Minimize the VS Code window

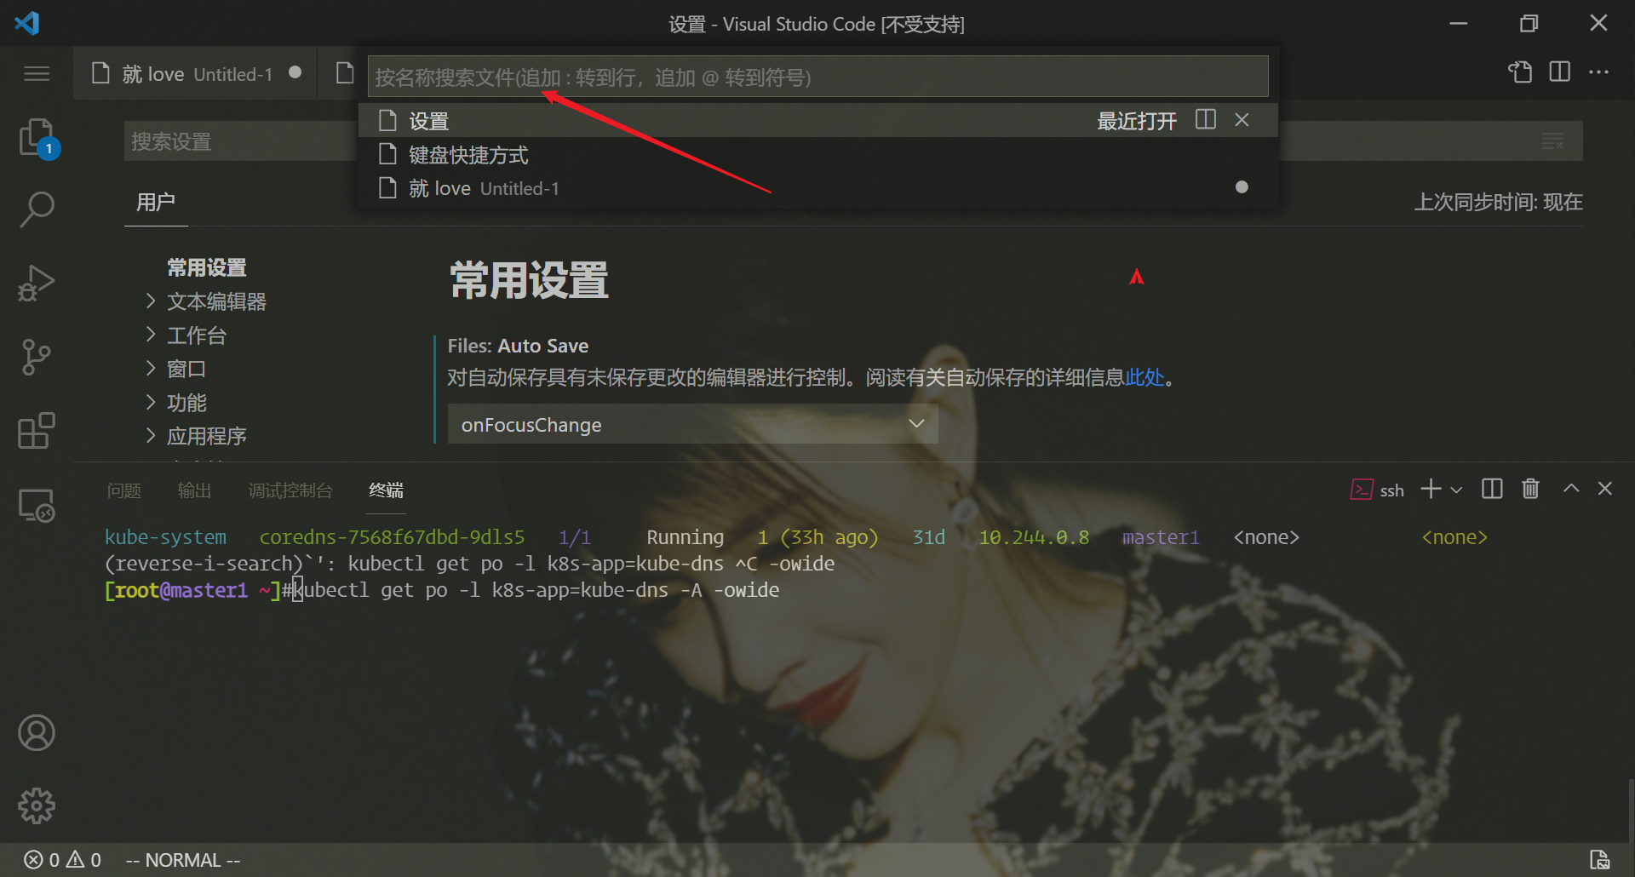1459,23
